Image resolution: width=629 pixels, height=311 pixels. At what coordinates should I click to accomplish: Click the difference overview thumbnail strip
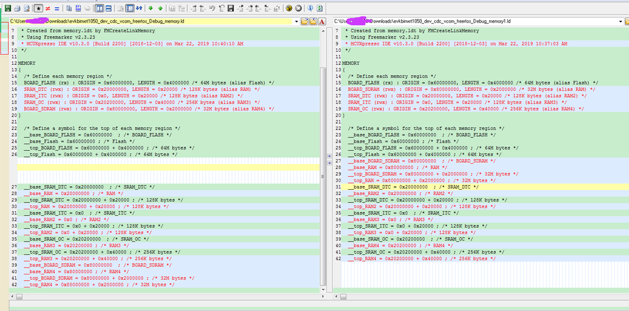(x=4, y=38)
